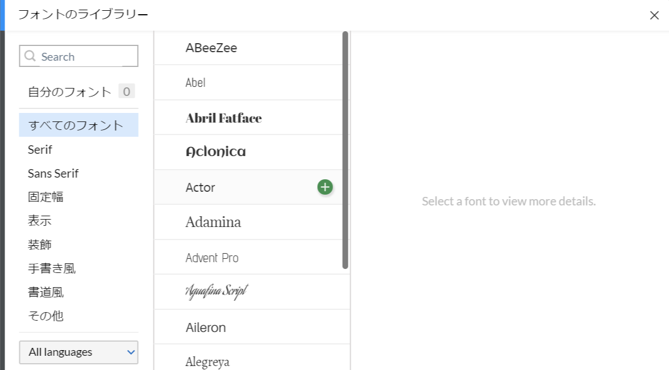
Task: Show the その他 font category
Action: tap(45, 316)
